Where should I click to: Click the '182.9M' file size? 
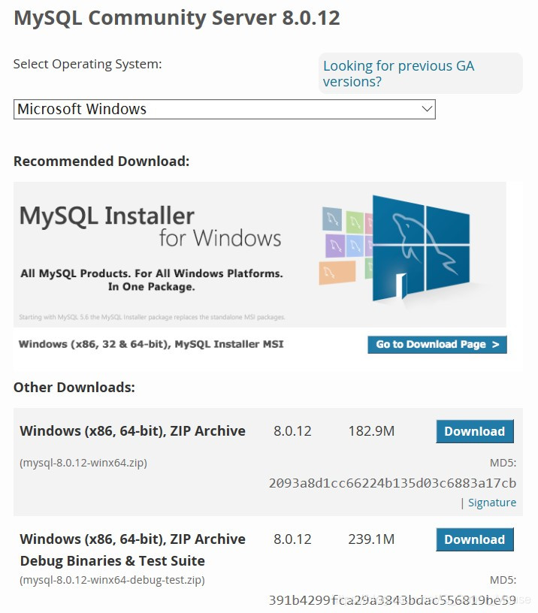coord(371,430)
